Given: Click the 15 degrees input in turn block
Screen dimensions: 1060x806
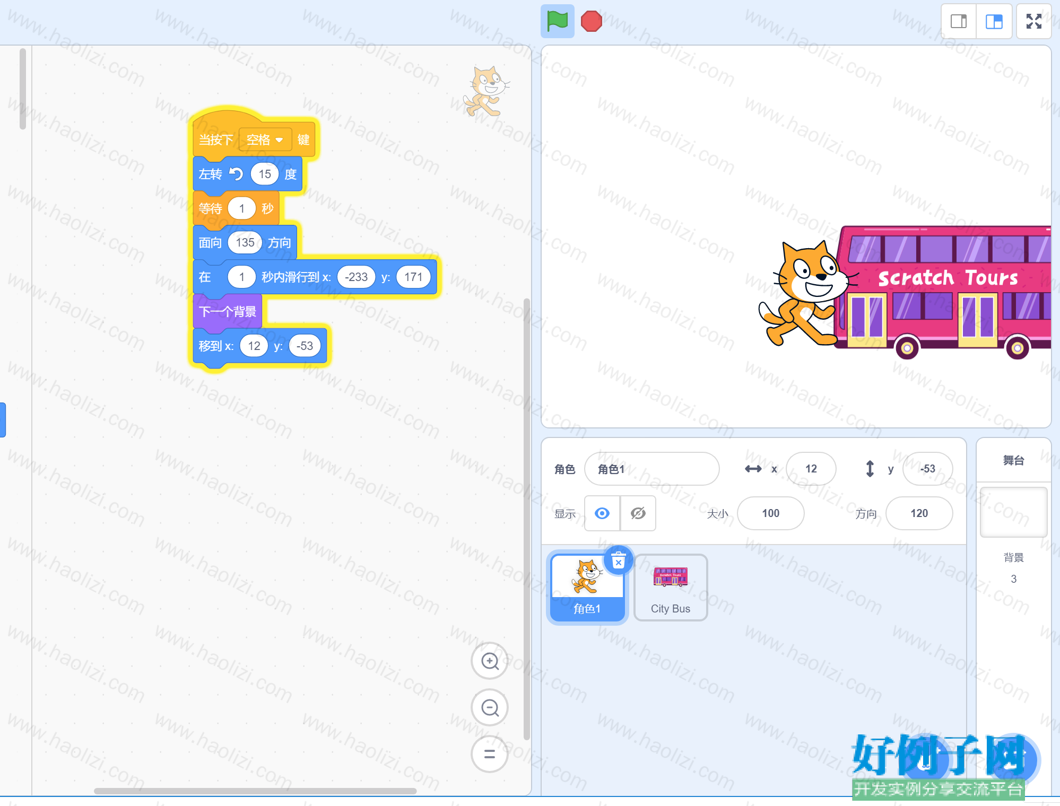Looking at the screenshot, I should pyautogui.click(x=265, y=174).
